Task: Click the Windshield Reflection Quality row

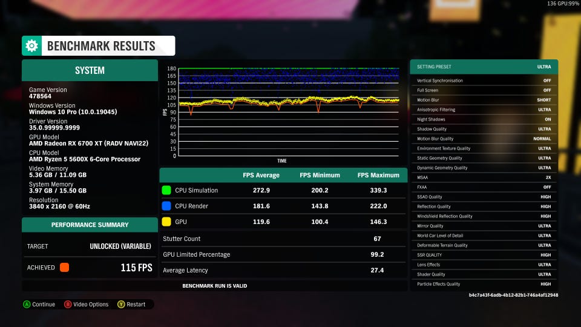Action: click(x=484, y=216)
